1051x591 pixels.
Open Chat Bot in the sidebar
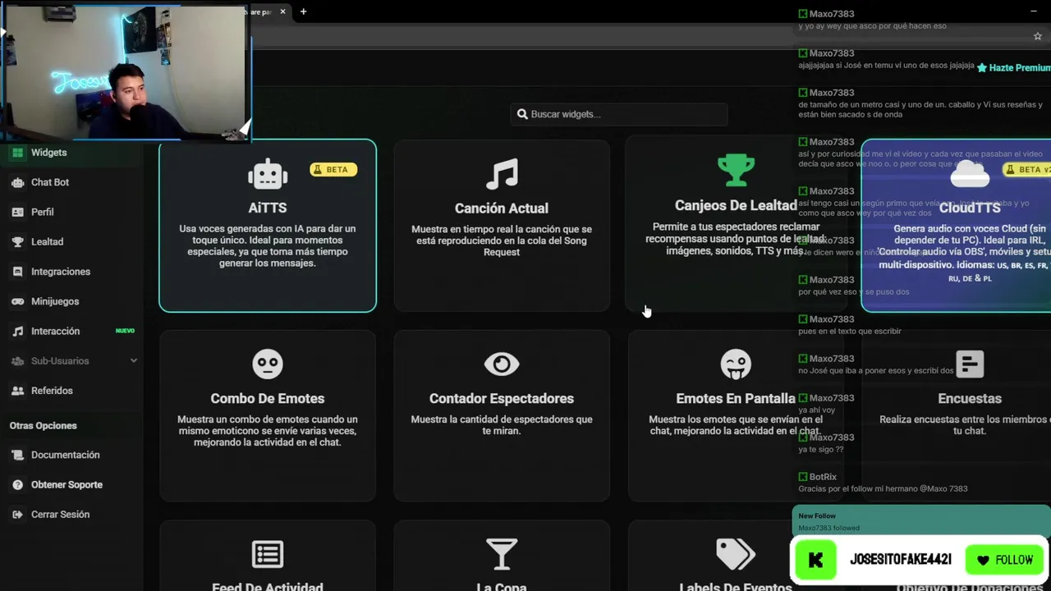pos(50,182)
